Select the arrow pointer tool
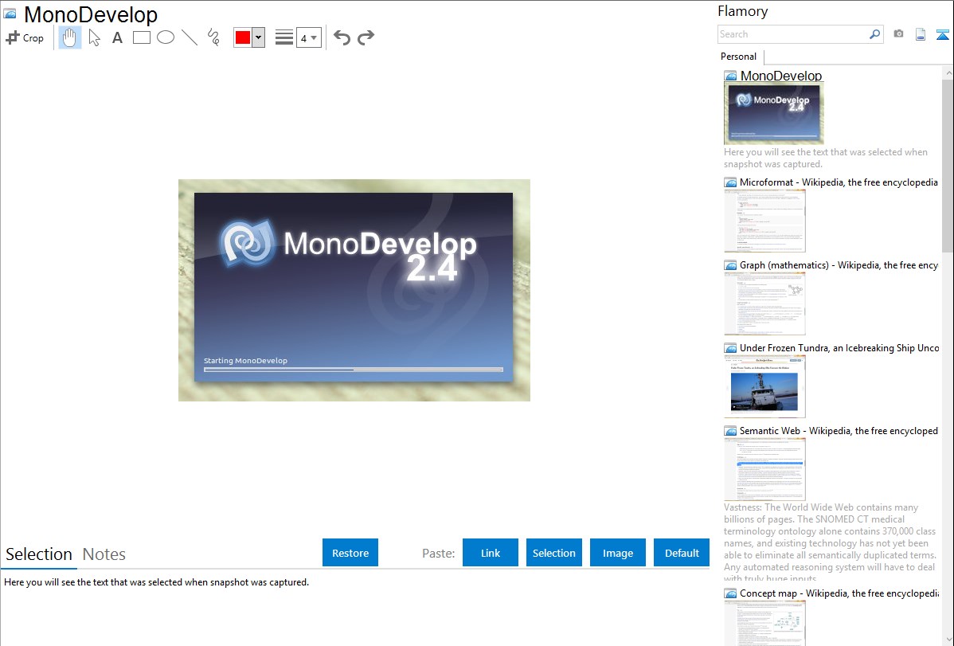This screenshot has width=954, height=646. tap(94, 37)
